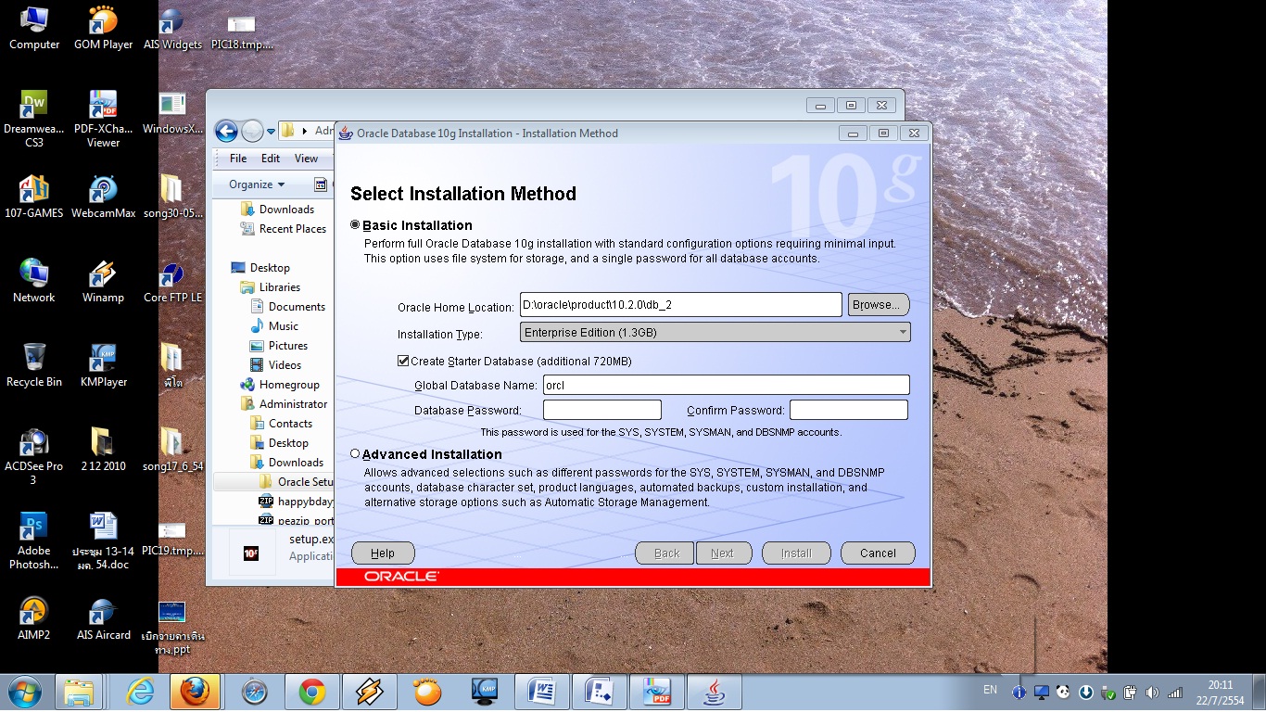Select Contacts folder in Explorer tree
This screenshot has width=1266, height=712.
282,424
